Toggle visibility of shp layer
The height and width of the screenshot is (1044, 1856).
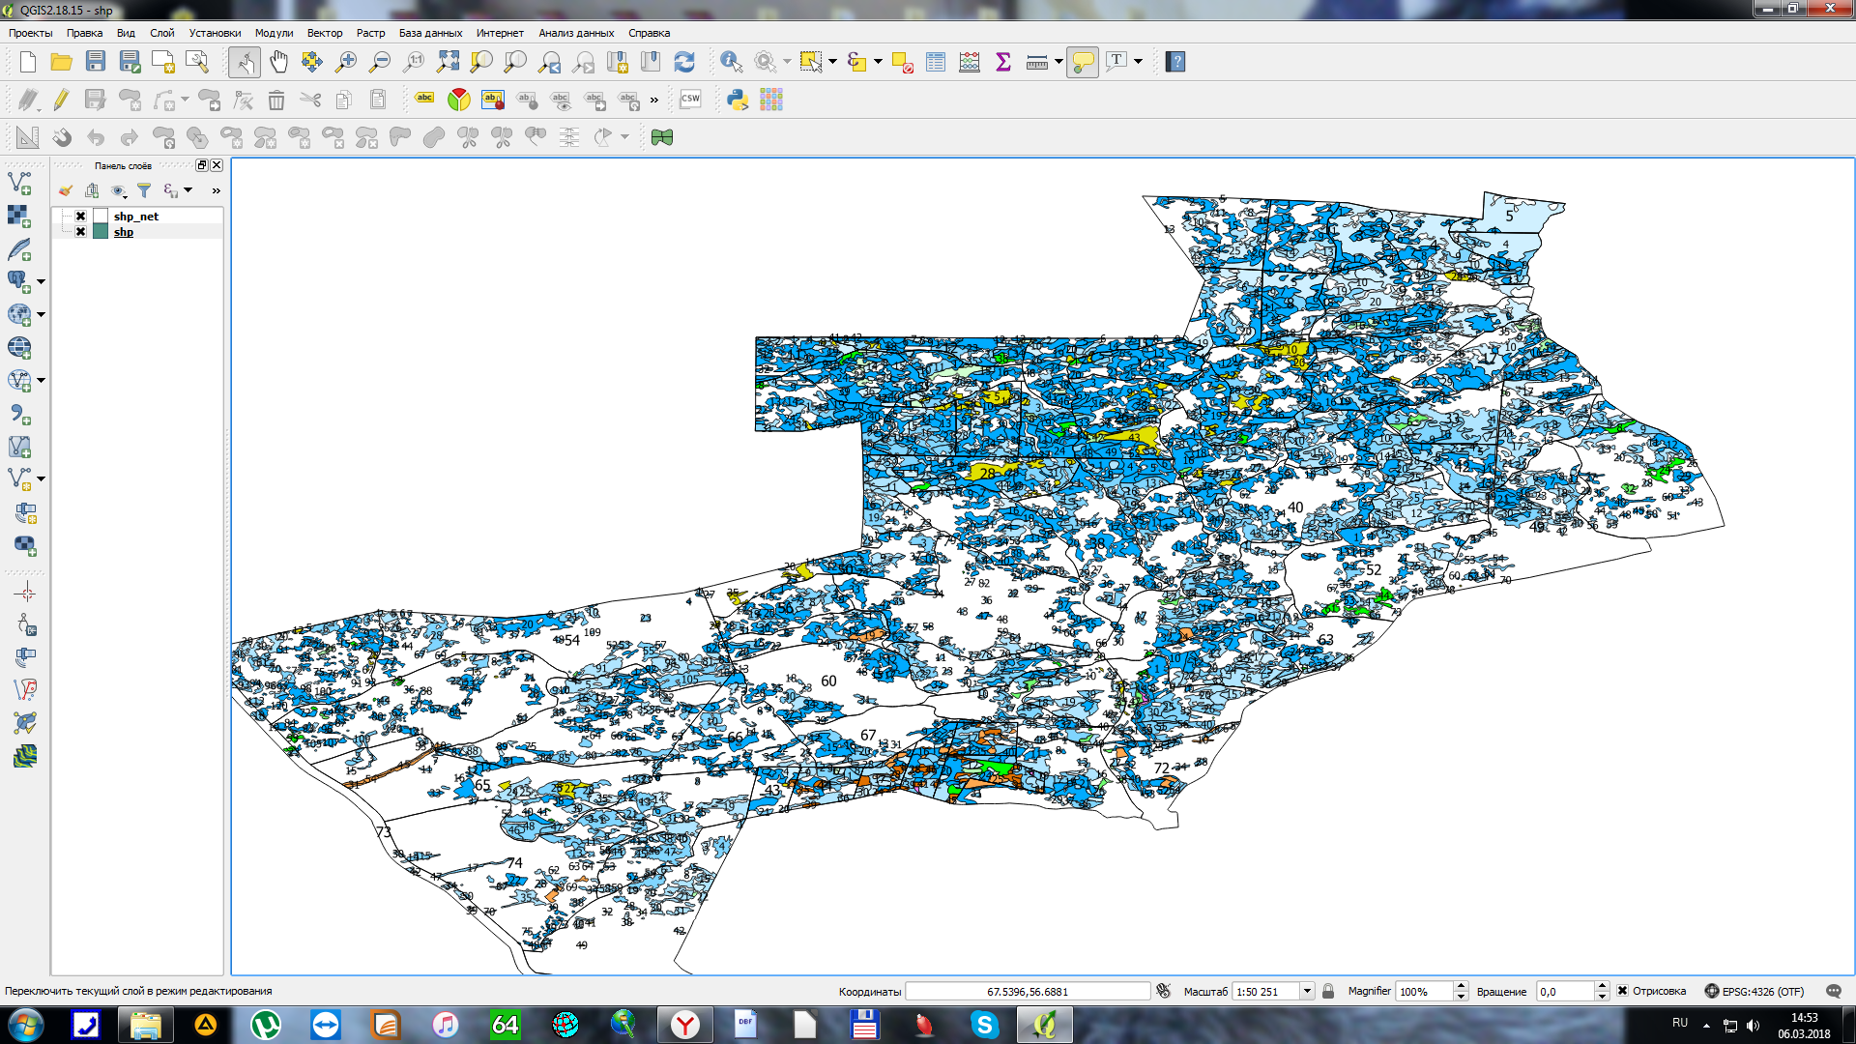coord(81,232)
